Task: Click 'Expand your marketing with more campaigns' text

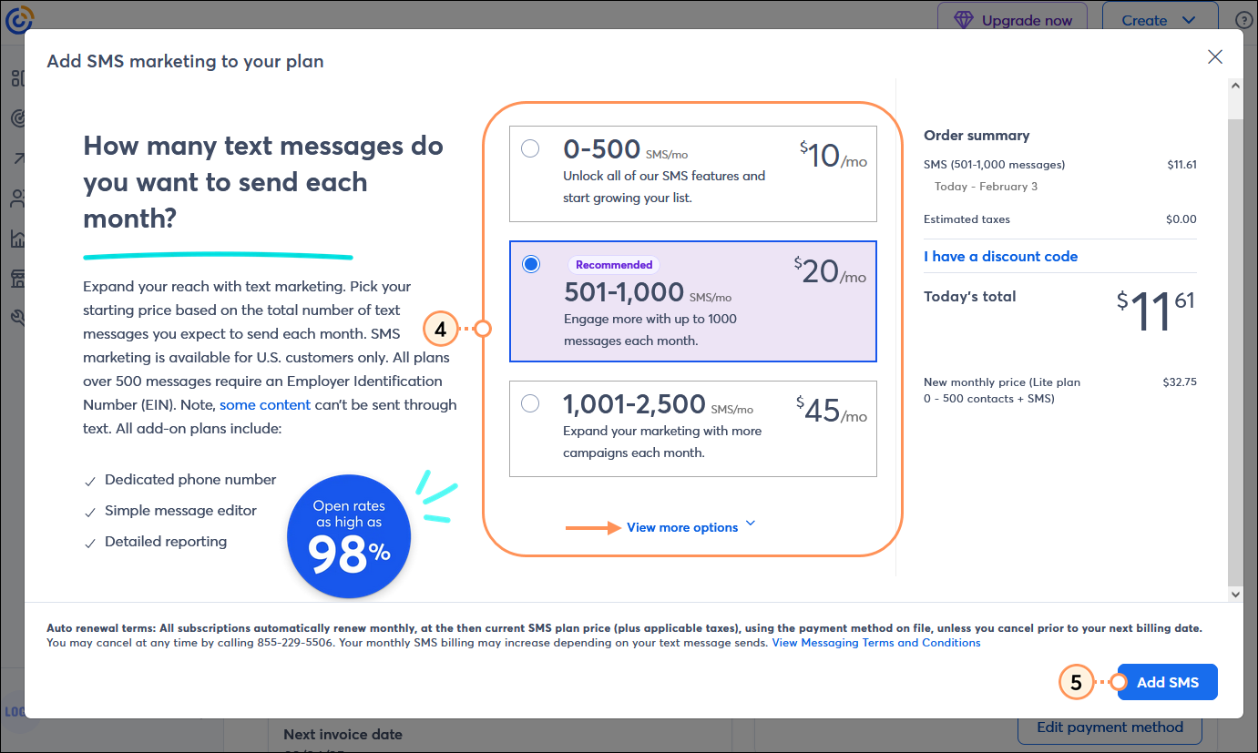Action: pyautogui.click(x=662, y=442)
